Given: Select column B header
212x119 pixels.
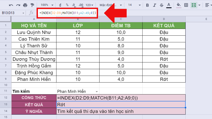Looking at the screenshot, I should 78,19.
